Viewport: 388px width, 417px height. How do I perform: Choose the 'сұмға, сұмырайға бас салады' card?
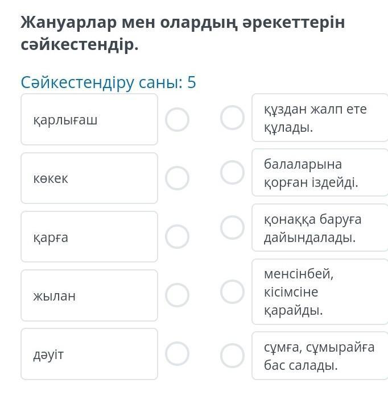[319, 356]
